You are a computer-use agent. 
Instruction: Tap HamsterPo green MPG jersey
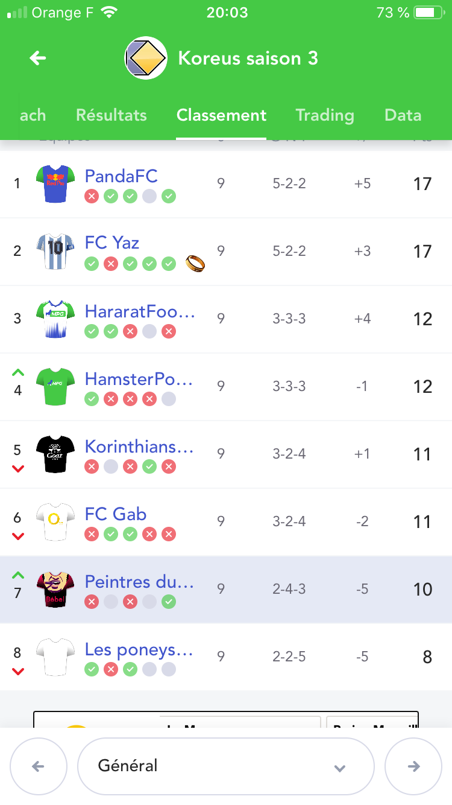[x=55, y=386]
